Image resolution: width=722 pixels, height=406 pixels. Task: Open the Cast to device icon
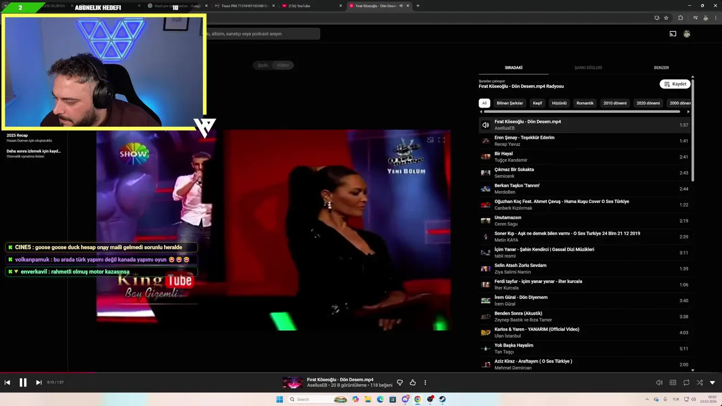point(673,34)
